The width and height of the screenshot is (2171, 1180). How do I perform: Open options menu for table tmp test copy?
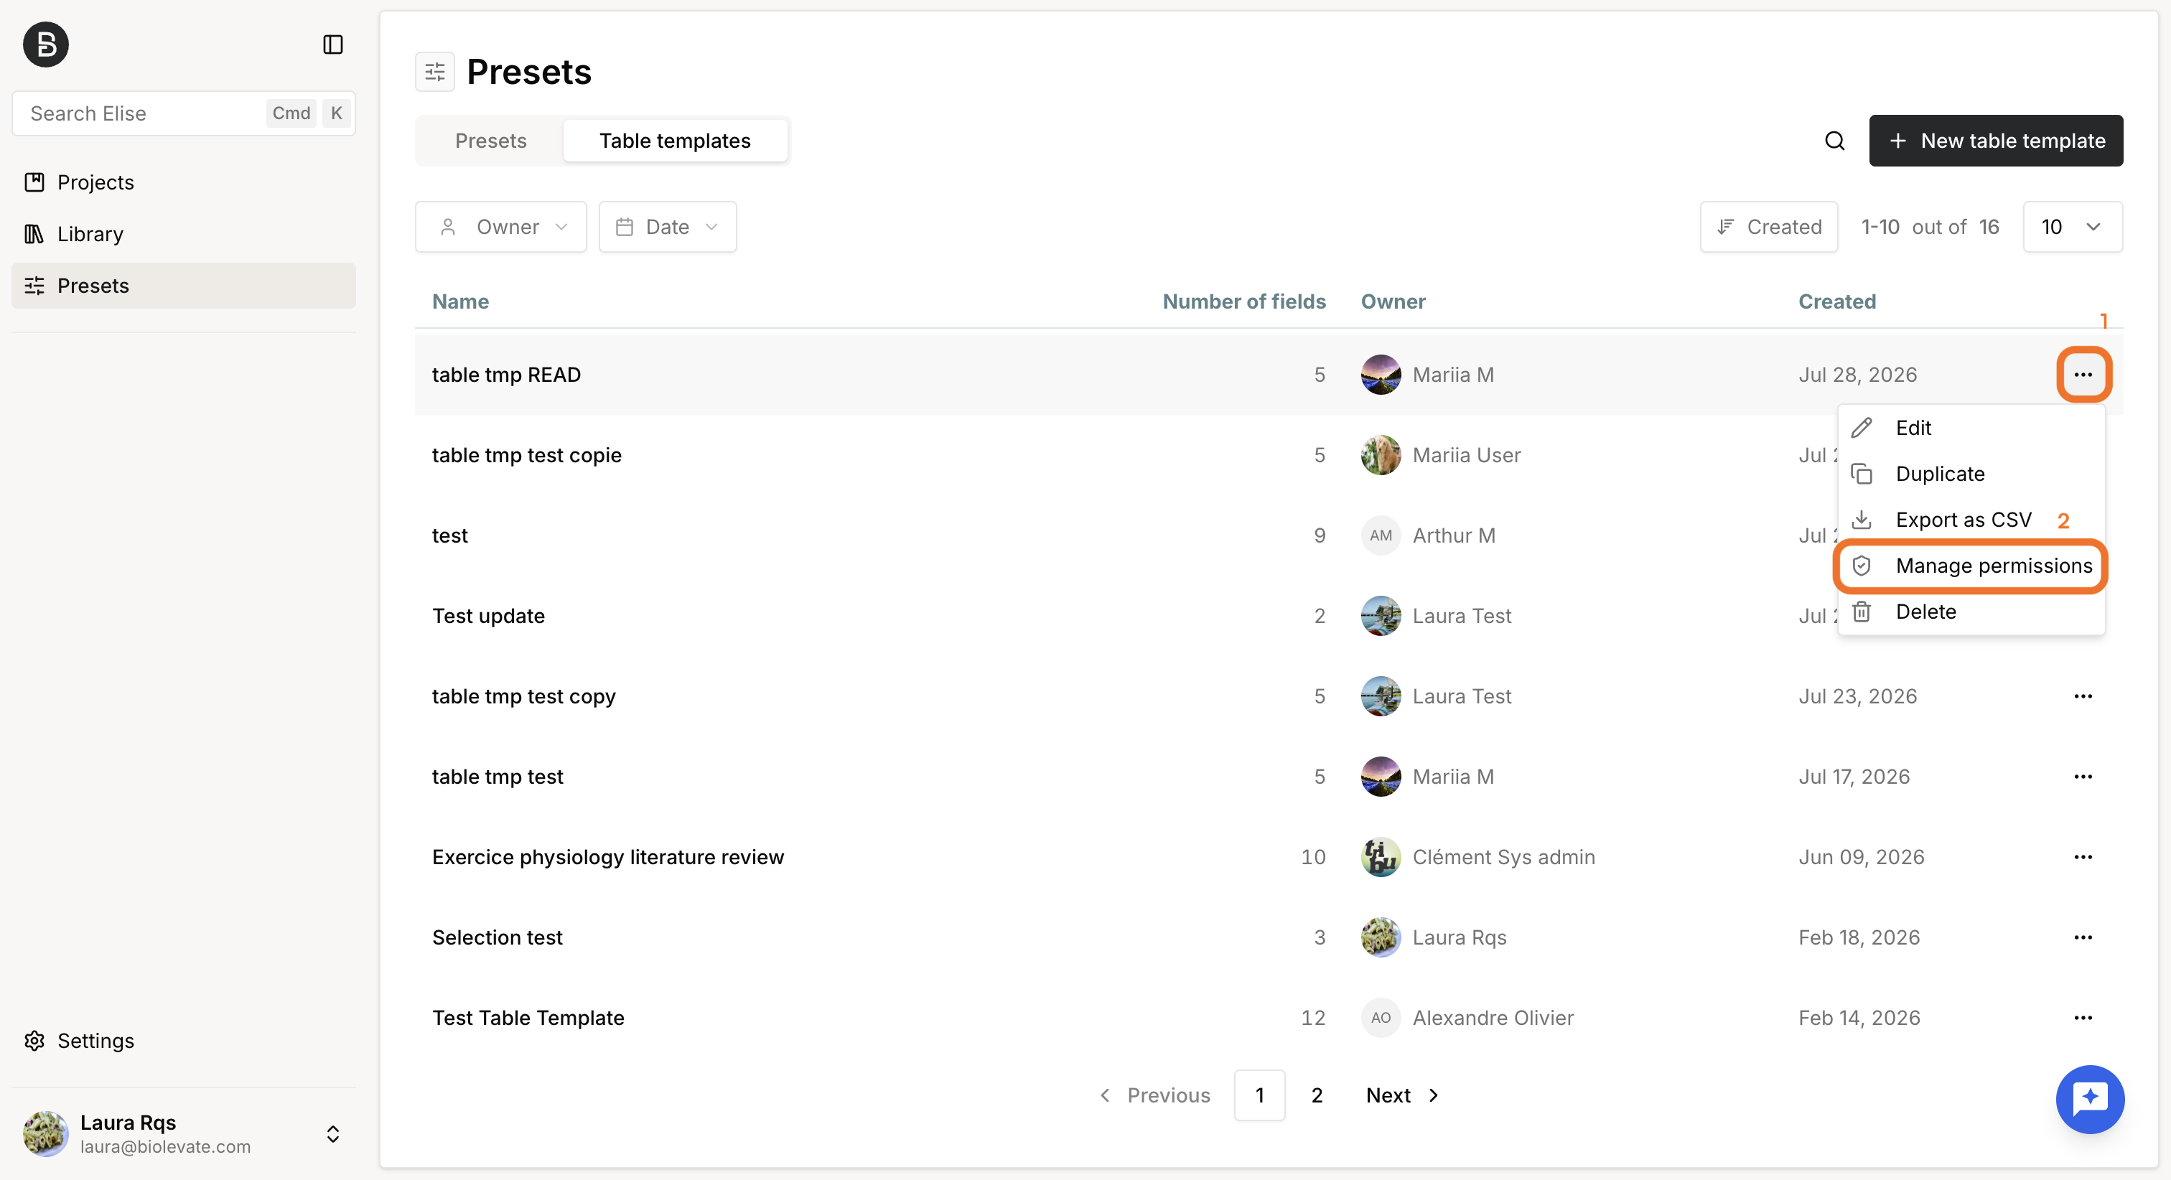(2083, 696)
